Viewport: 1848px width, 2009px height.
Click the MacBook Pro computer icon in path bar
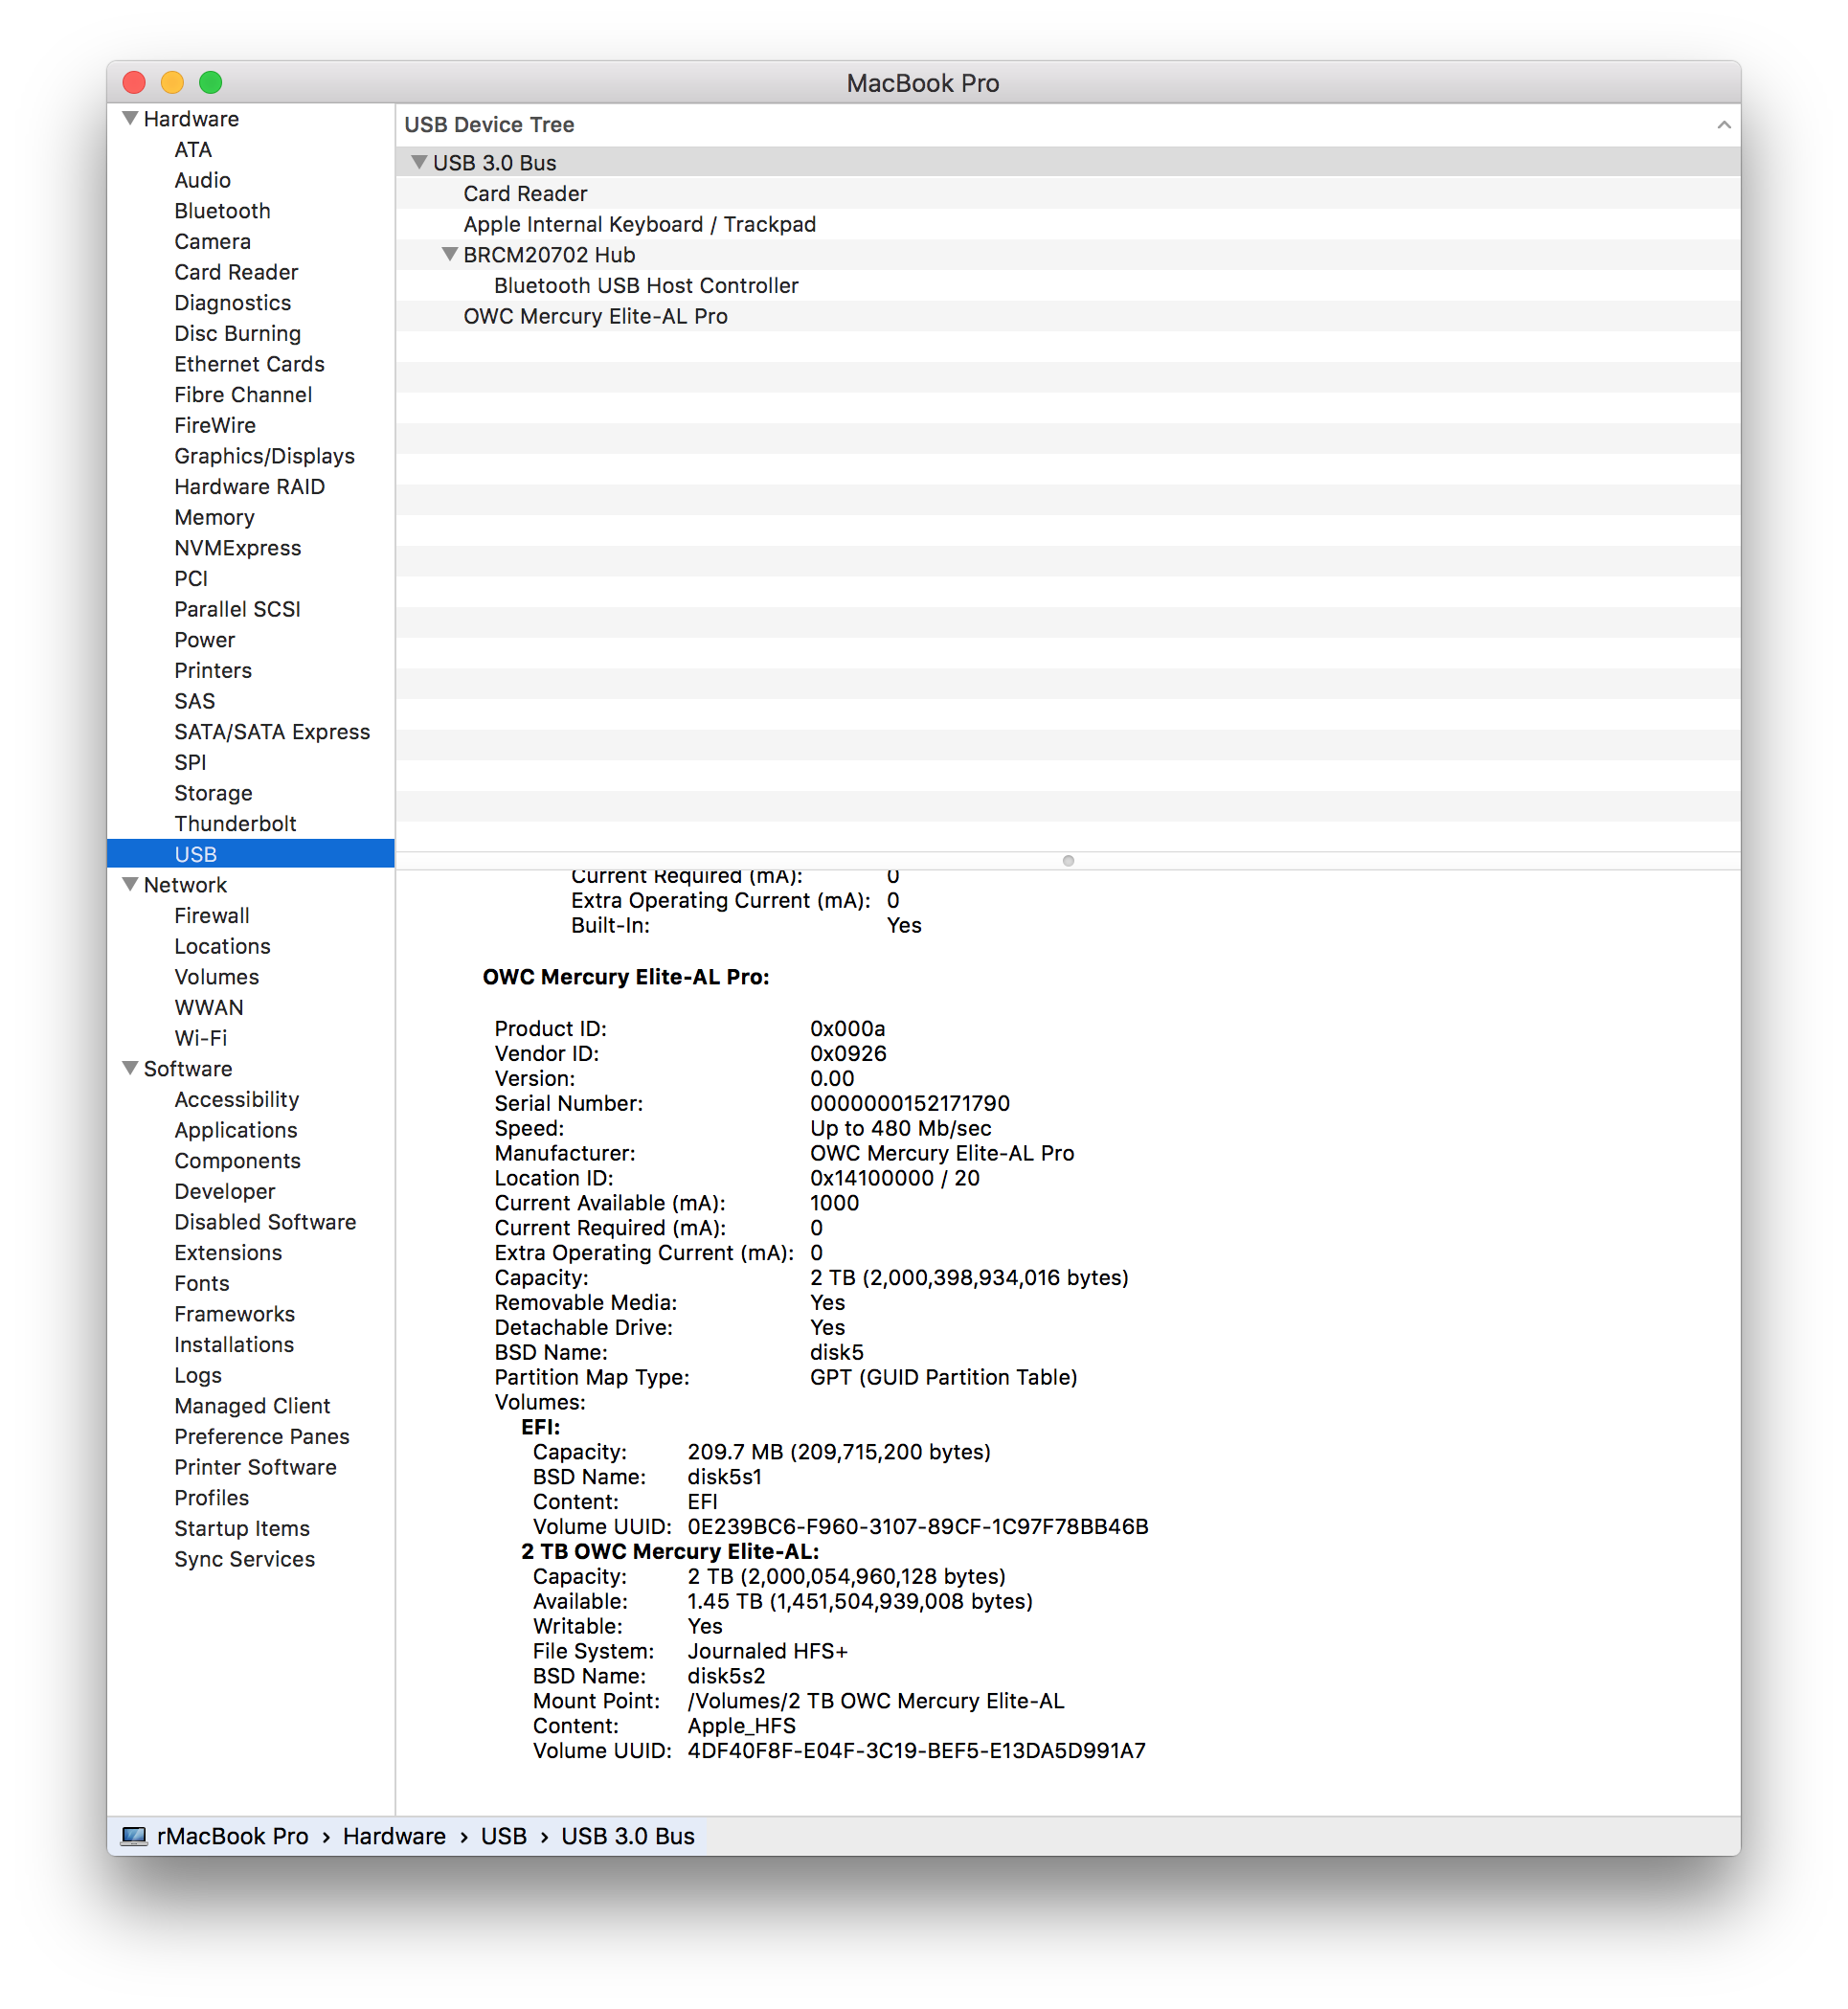pos(134,1836)
